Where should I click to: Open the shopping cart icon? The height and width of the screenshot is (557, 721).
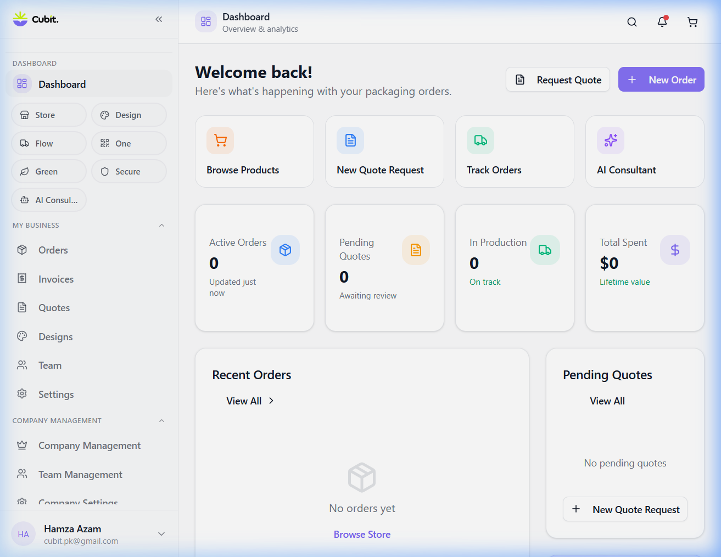692,22
